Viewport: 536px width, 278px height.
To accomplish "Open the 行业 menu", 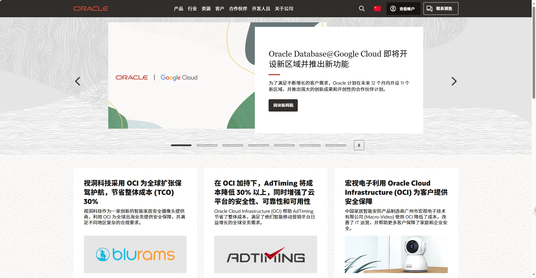I will pyautogui.click(x=192, y=9).
